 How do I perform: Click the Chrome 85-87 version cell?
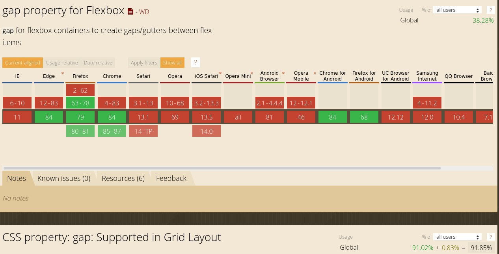(112, 131)
